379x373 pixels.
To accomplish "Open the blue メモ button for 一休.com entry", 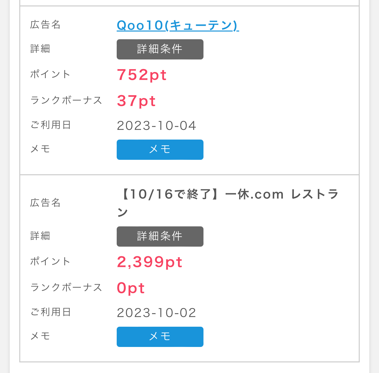I will (x=160, y=337).
